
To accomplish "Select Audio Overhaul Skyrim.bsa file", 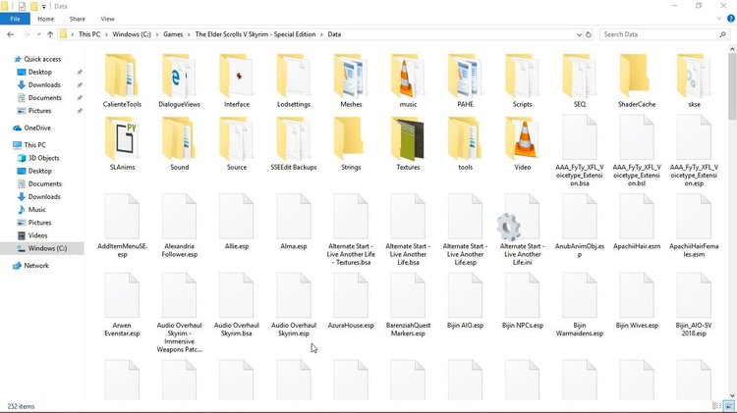I will [x=237, y=305].
